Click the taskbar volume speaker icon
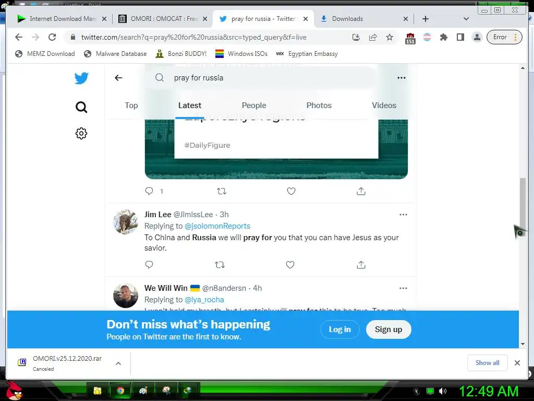The image size is (534, 401). pyautogui.click(x=443, y=391)
